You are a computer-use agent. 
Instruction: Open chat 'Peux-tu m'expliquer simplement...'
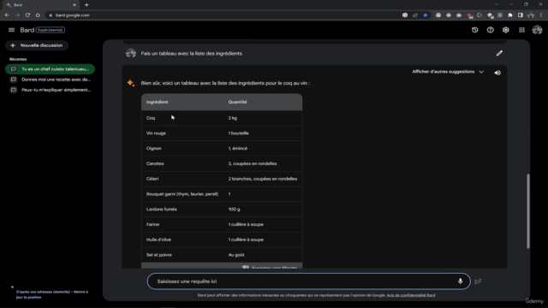50,90
